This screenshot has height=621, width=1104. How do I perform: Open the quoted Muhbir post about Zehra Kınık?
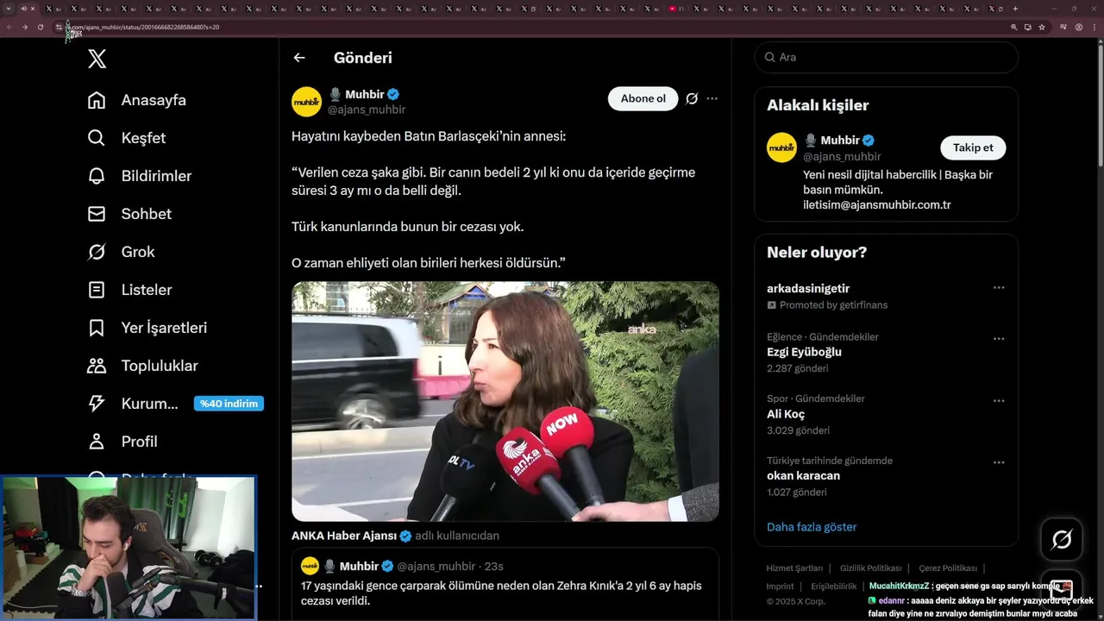[505, 584]
